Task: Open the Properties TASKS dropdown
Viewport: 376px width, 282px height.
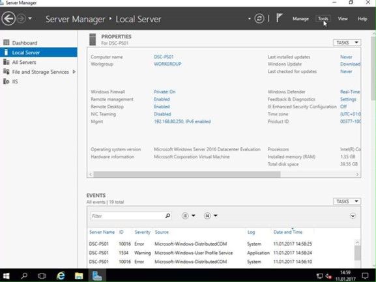Action: pos(347,42)
